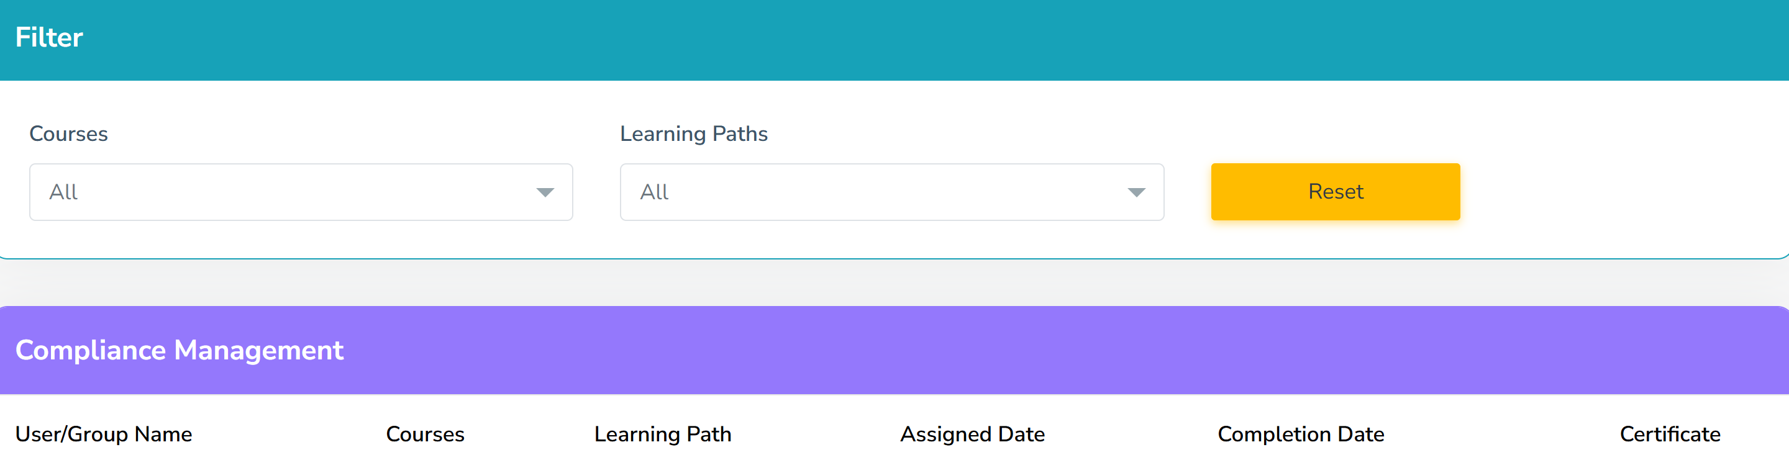This screenshot has width=1789, height=473.
Task: Sort by Completion Date column
Action: click(1301, 434)
